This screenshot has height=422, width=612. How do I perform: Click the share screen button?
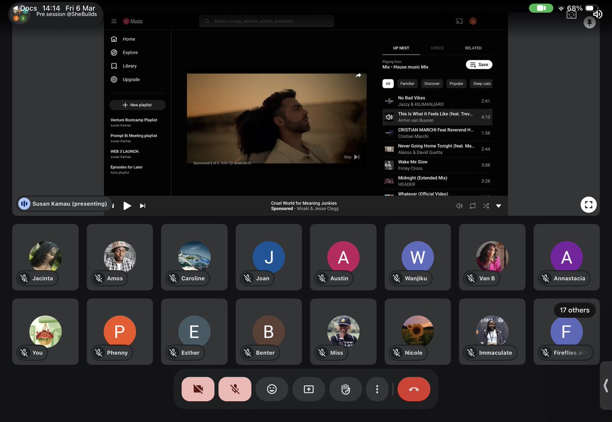[x=309, y=389]
